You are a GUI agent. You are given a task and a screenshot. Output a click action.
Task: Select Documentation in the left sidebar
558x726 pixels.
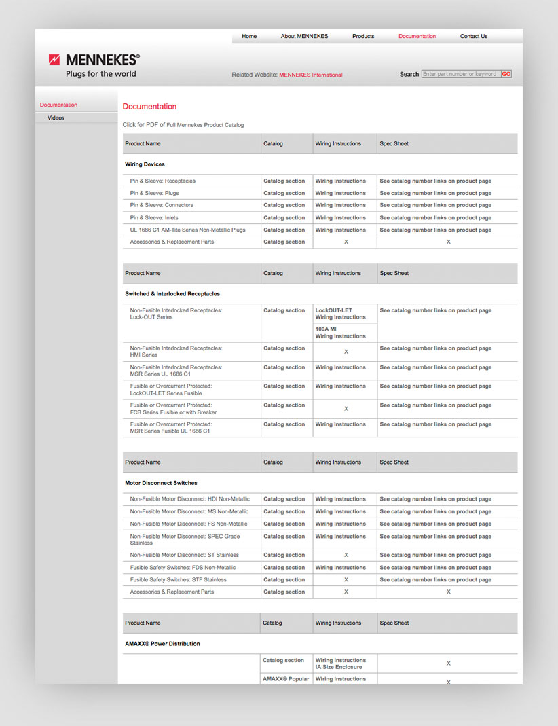coord(58,105)
